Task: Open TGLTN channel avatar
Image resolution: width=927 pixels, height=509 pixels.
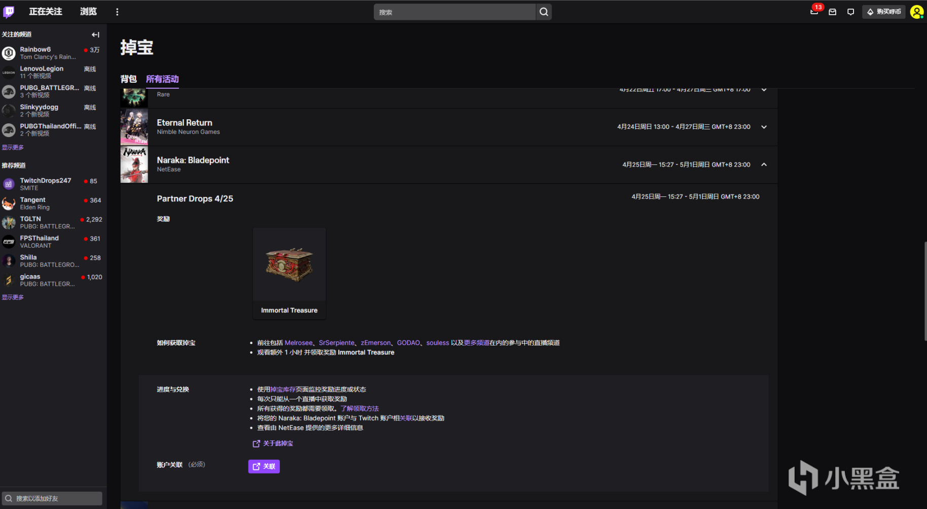Action: [x=9, y=223]
